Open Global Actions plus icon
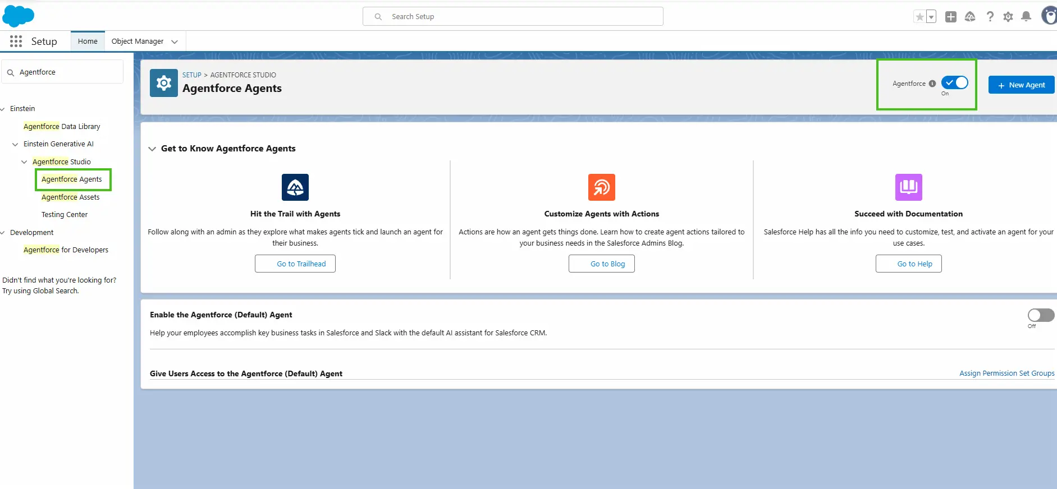The image size is (1057, 489). click(950, 17)
